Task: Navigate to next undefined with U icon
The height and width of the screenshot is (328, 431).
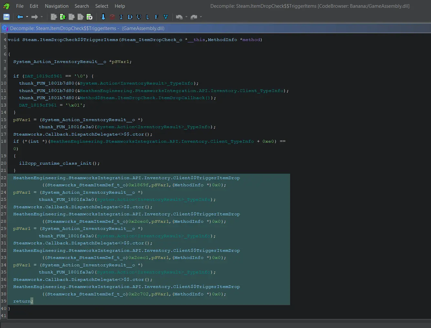Action: pyautogui.click(x=139, y=17)
